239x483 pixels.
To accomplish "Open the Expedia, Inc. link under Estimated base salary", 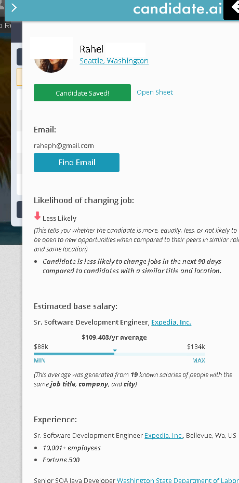I will 171,322.
